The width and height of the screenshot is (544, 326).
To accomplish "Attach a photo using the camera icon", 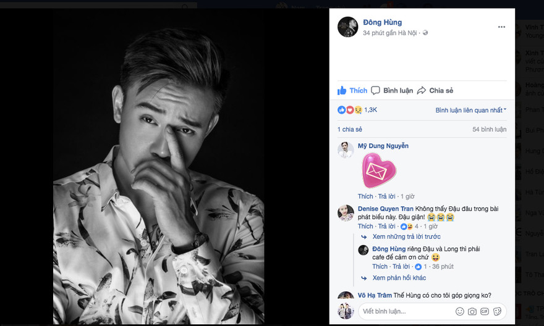I will 472,311.
